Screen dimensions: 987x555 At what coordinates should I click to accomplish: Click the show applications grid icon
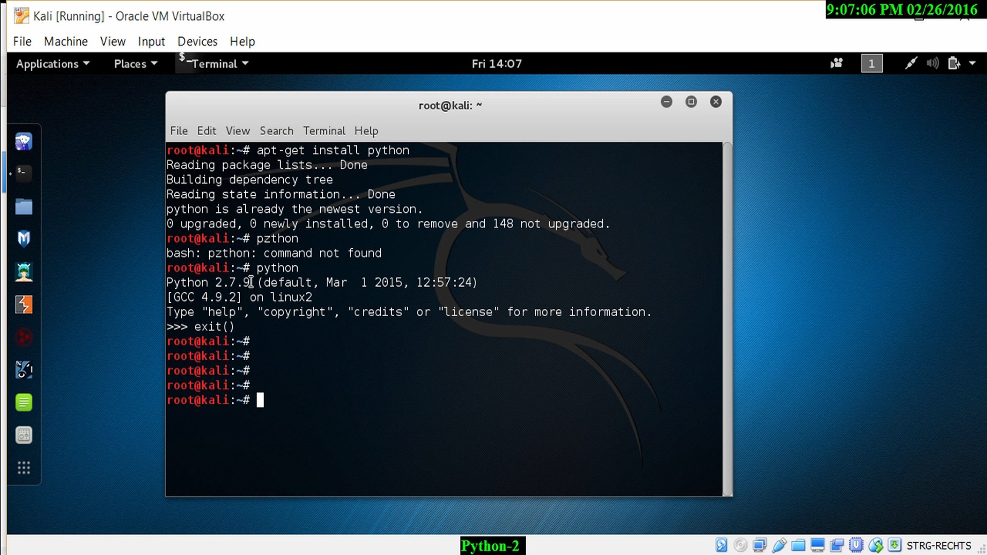click(23, 468)
